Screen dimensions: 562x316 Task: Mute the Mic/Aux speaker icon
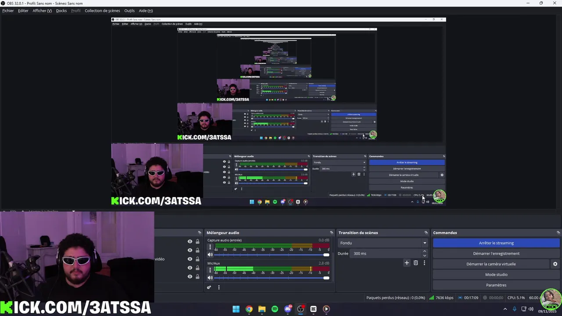(x=210, y=277)
